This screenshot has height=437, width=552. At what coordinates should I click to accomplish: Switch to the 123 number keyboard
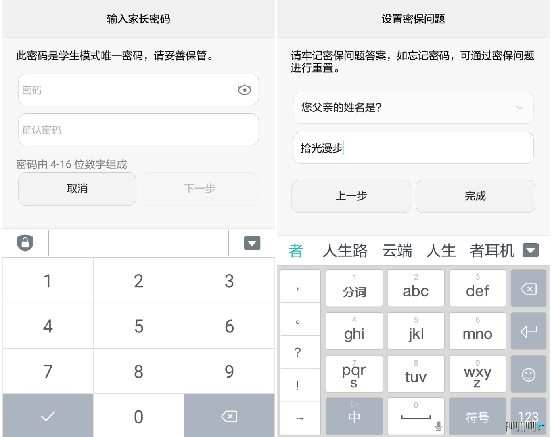[x=528, y=416]
